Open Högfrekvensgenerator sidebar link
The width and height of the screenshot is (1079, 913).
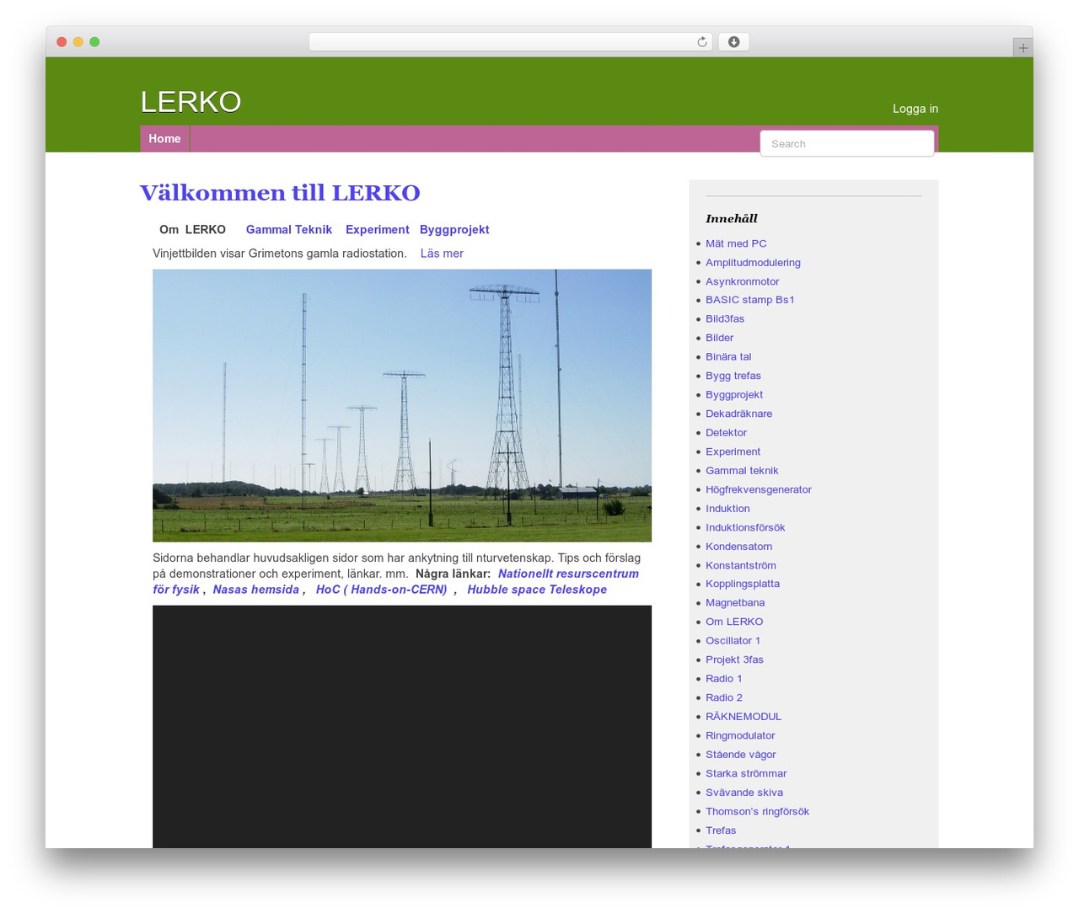click(759, 489)
